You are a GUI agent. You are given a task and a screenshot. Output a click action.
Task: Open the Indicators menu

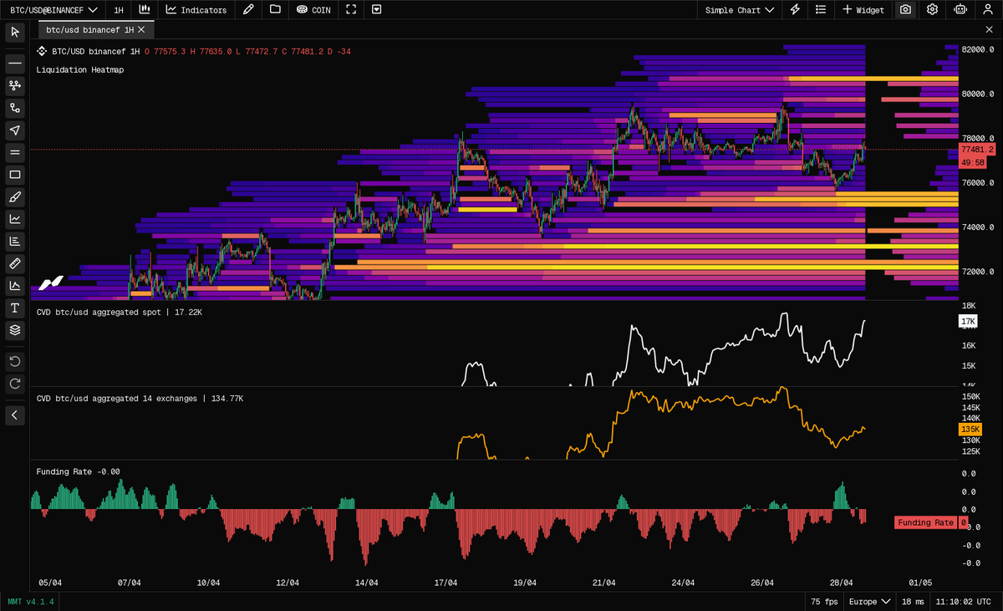(196, 10)
